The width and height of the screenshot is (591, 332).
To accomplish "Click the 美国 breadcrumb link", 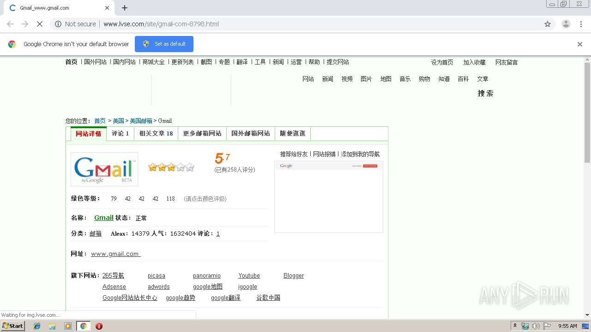I will point(119,121).
